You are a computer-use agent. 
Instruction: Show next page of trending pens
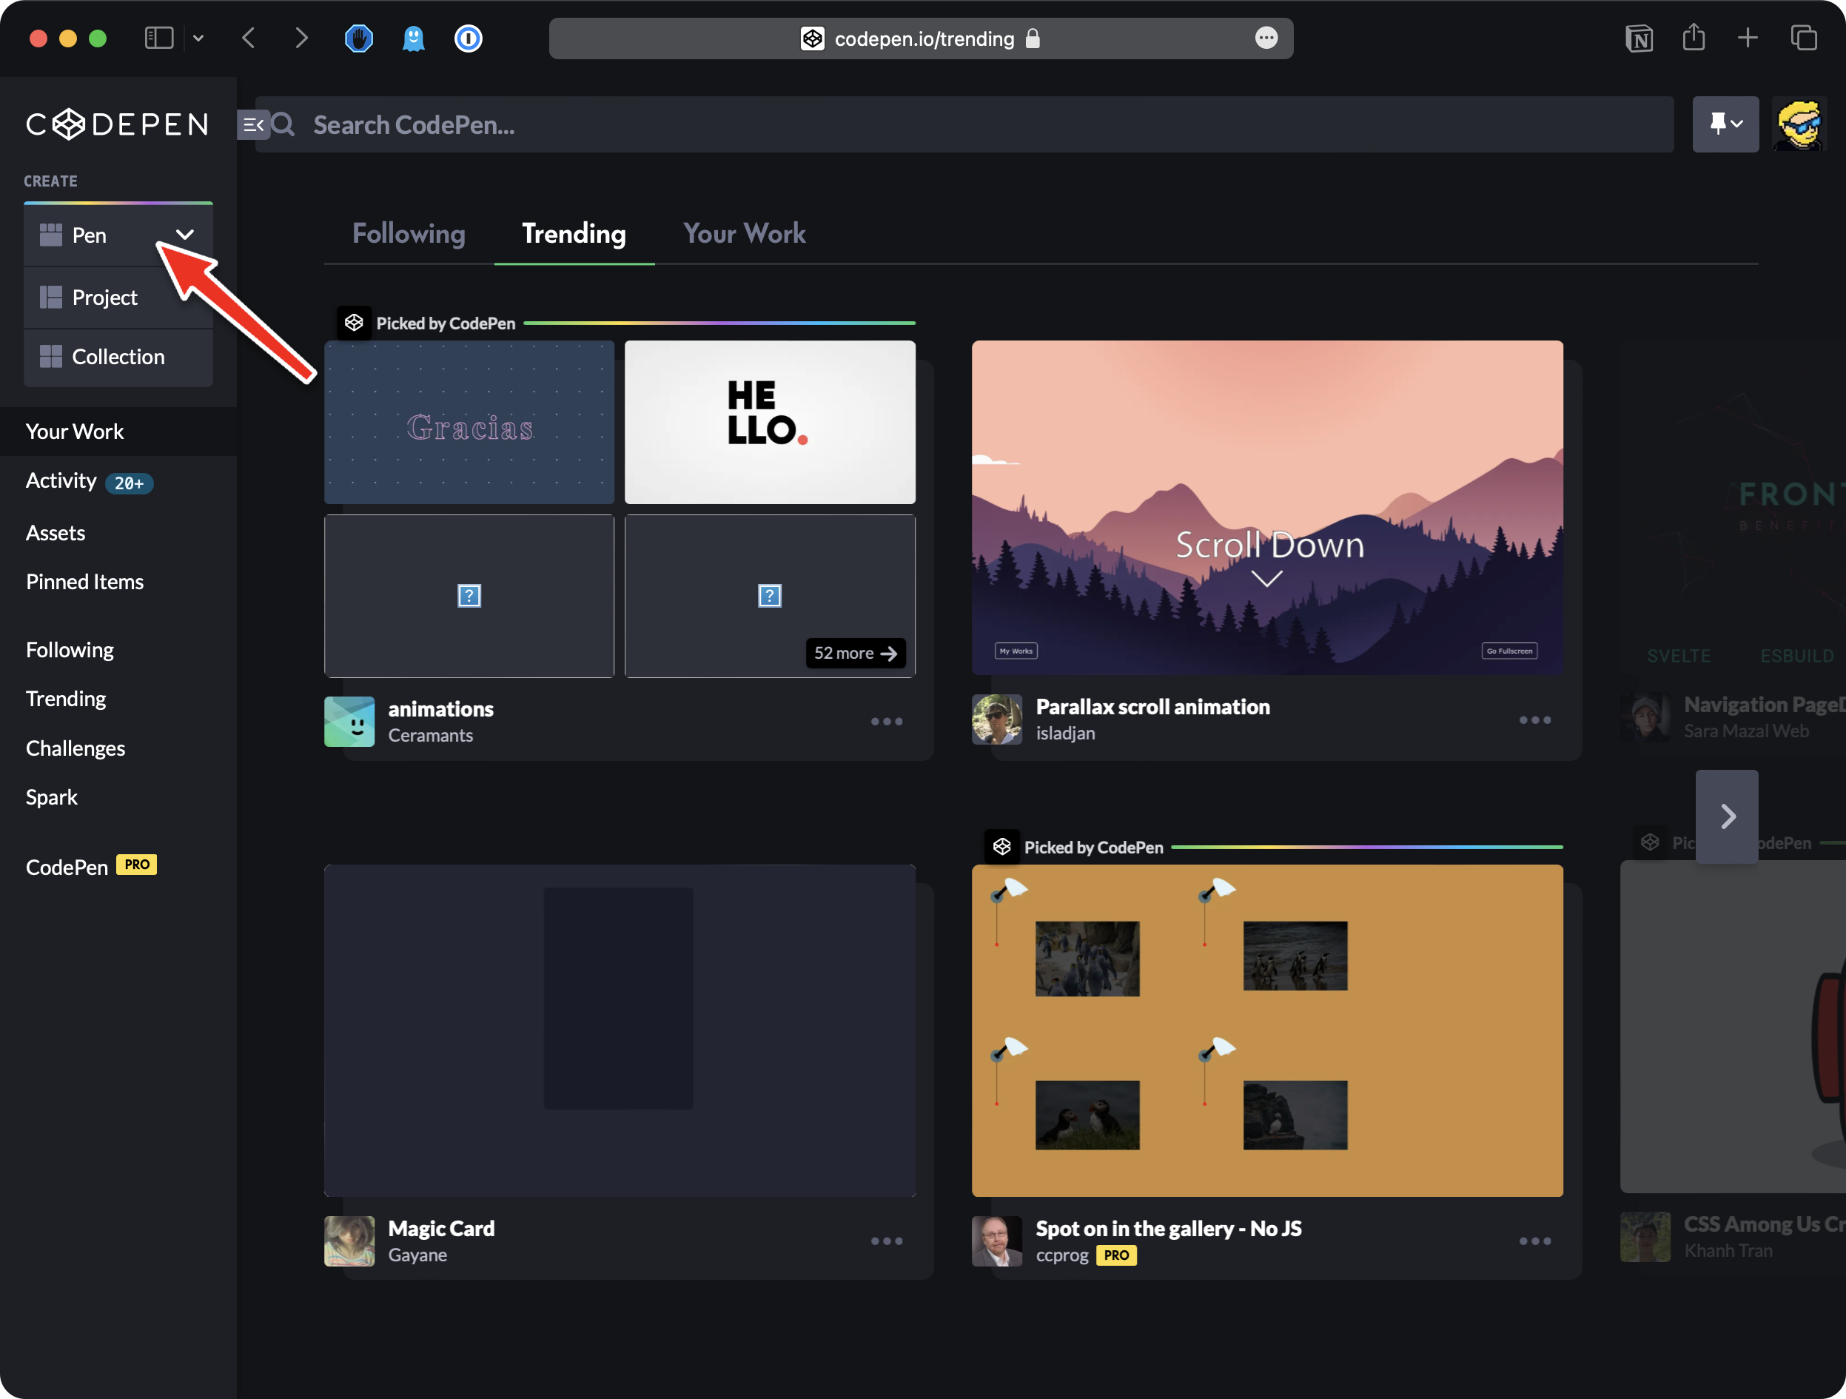1727,816
